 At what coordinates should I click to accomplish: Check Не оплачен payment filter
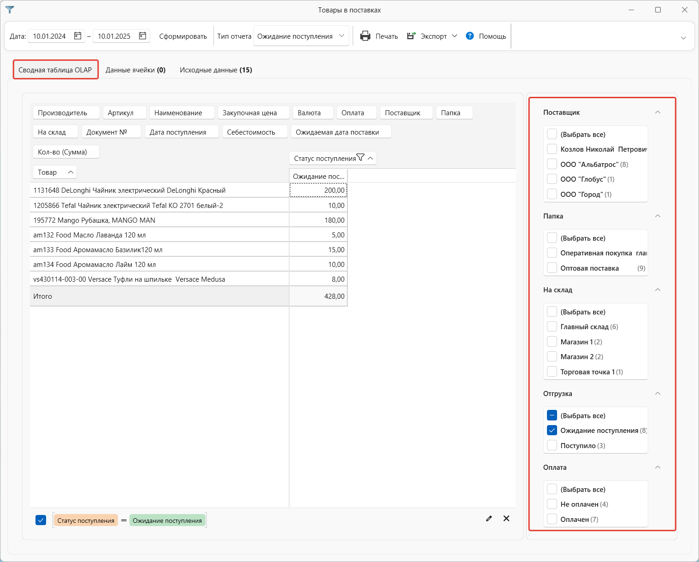coord(552,504)
